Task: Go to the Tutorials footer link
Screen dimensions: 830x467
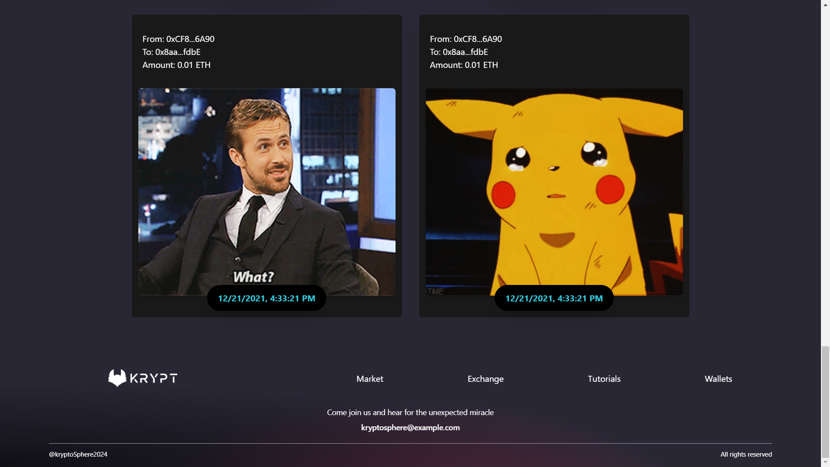Action: click(x=604, y=379)
